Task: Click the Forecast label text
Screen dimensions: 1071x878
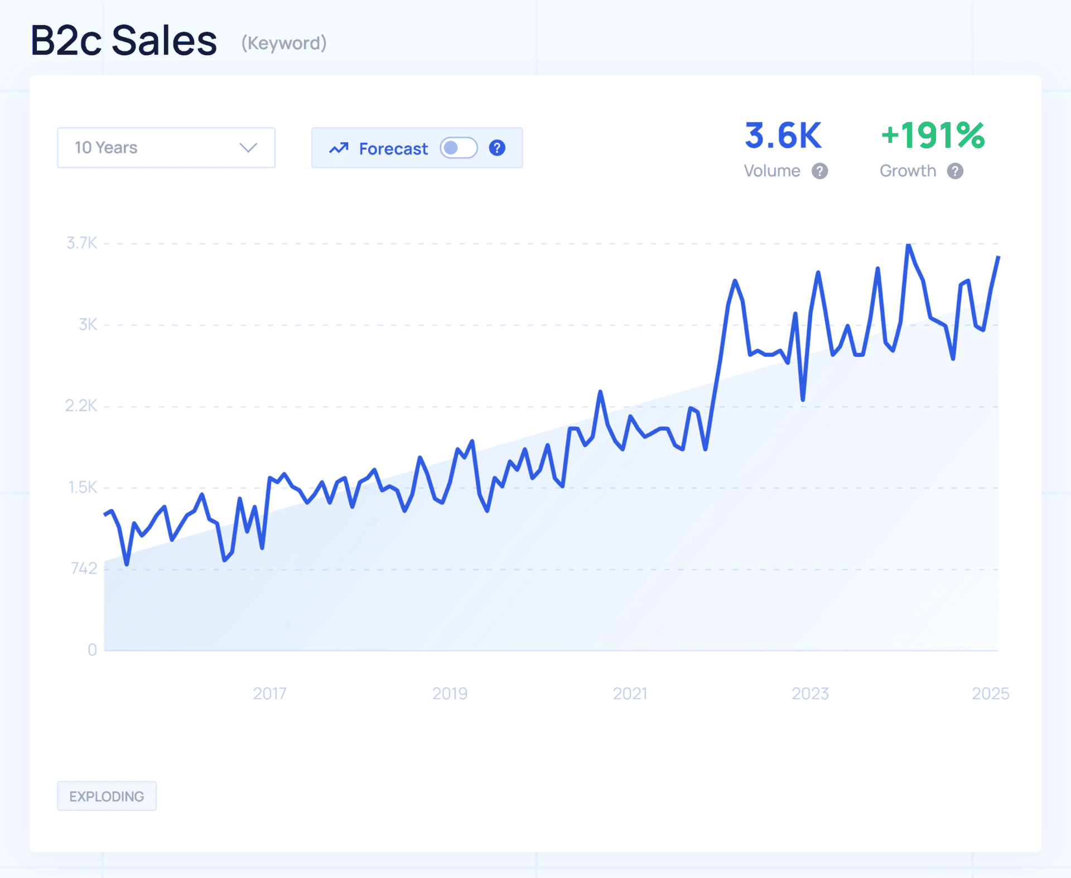Action: tap(393, 149)
